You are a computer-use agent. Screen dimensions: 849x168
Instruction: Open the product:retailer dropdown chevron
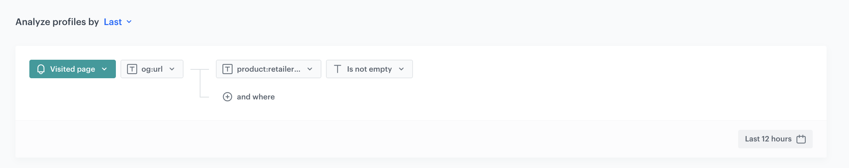click(x=310, y=69)
